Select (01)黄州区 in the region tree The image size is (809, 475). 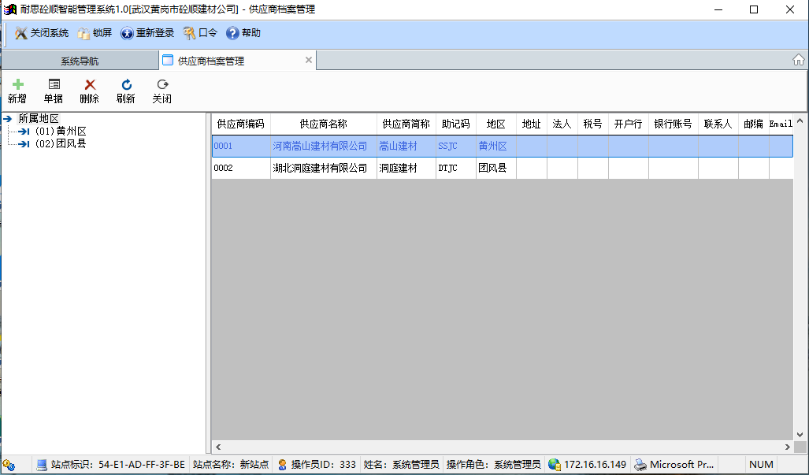pyautogui.click(x=60, y=132)
